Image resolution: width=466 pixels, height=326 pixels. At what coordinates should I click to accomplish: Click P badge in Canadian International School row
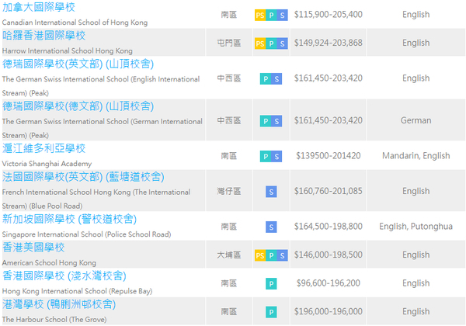click(x=271, y=16)
